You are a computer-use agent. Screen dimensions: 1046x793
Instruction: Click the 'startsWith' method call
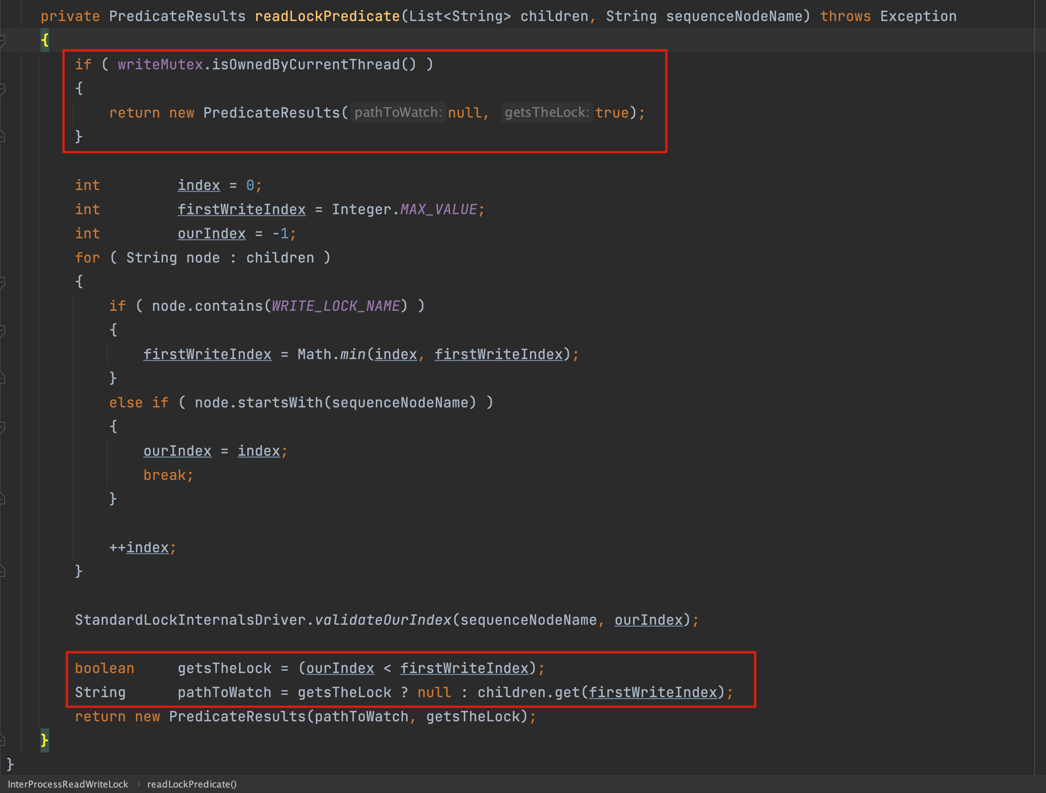[280, 403]
